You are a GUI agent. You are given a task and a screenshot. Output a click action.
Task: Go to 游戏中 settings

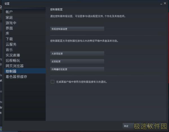click(x=11, y=23)
